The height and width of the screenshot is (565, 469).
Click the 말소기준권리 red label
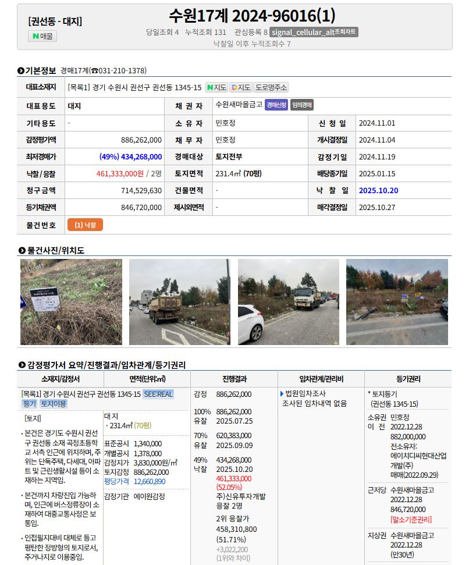tap(411, 519)
